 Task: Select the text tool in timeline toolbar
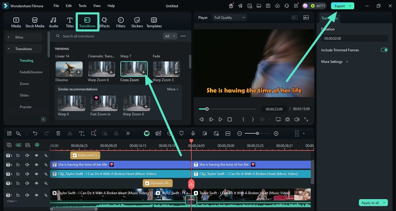coord(82,133)
